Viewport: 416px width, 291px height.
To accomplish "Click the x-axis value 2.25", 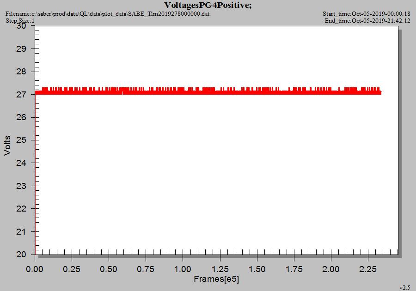I will point(368,269).
